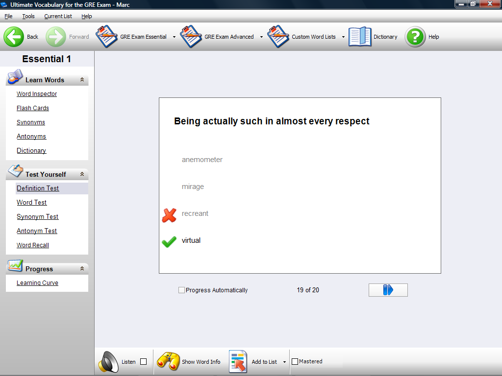Open the Help menu in menu bar
Screen dimensions: 502x376
86,16
